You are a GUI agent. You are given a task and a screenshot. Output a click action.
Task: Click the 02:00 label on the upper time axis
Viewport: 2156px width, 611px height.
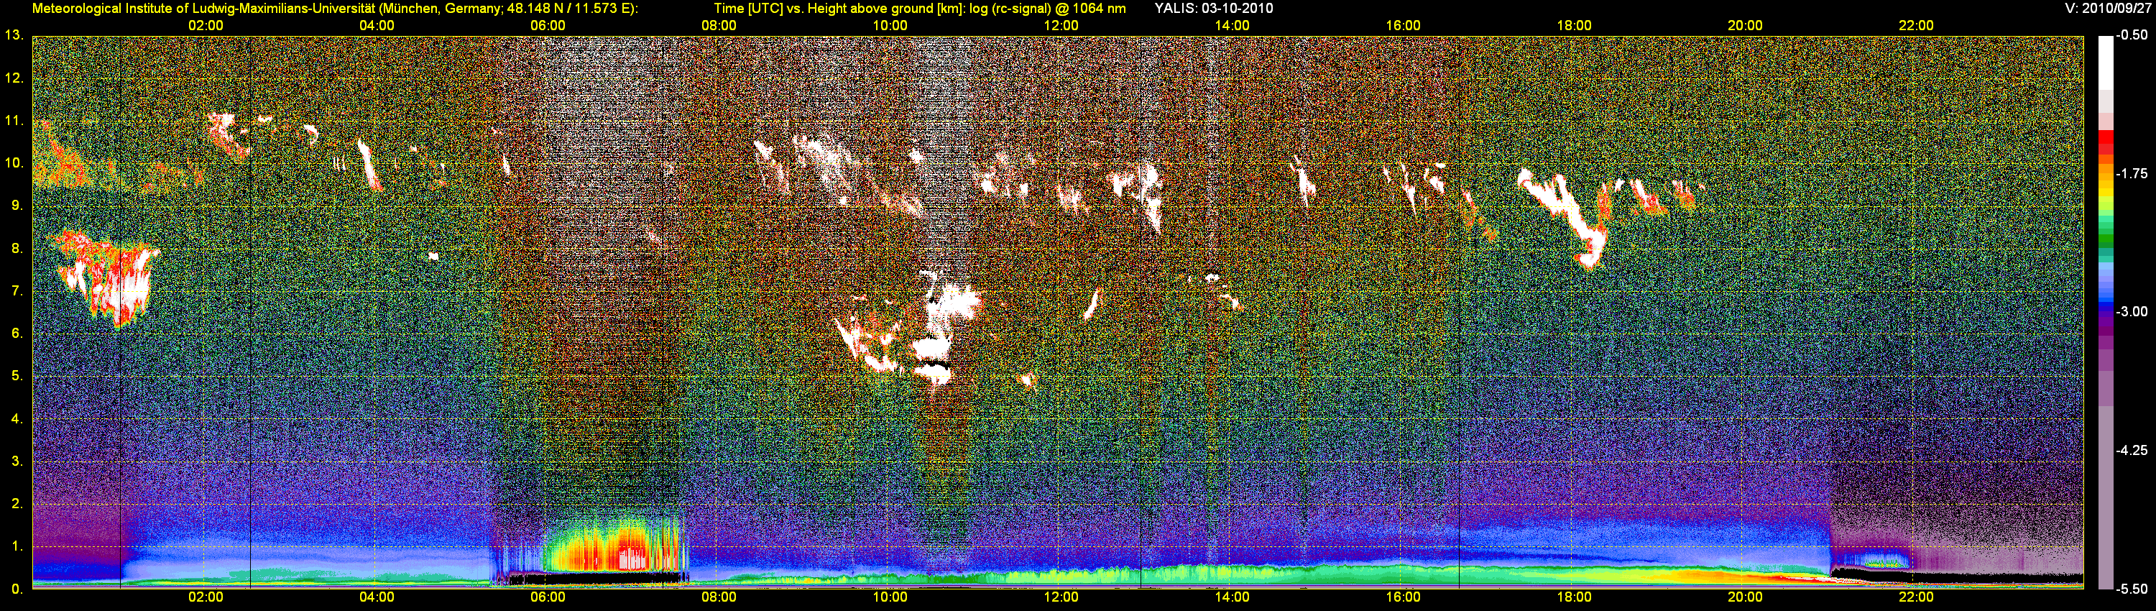[206, 26]
